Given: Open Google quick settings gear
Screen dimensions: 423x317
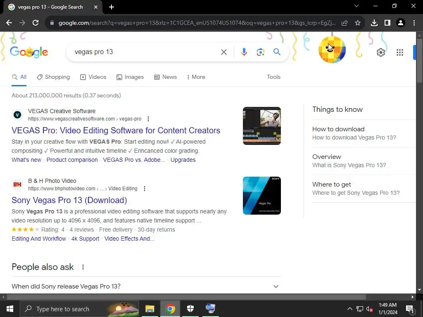Looking at the screenshot, I should tap(380, 52).
